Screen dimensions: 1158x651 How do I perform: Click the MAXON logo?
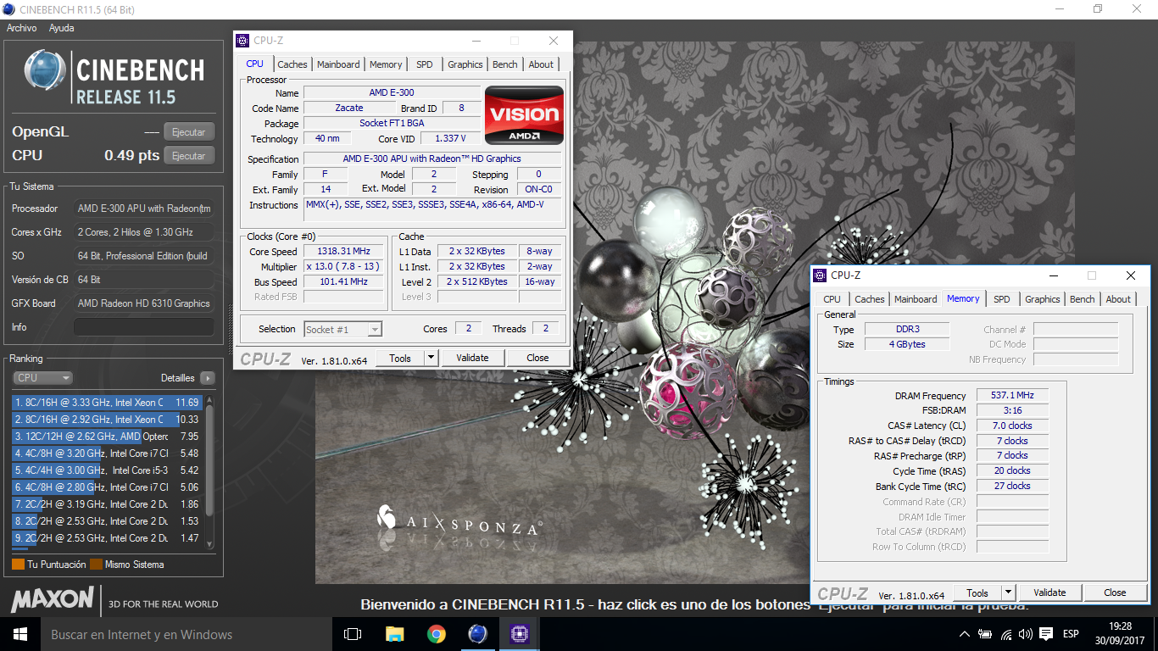[x=51, y=600]
